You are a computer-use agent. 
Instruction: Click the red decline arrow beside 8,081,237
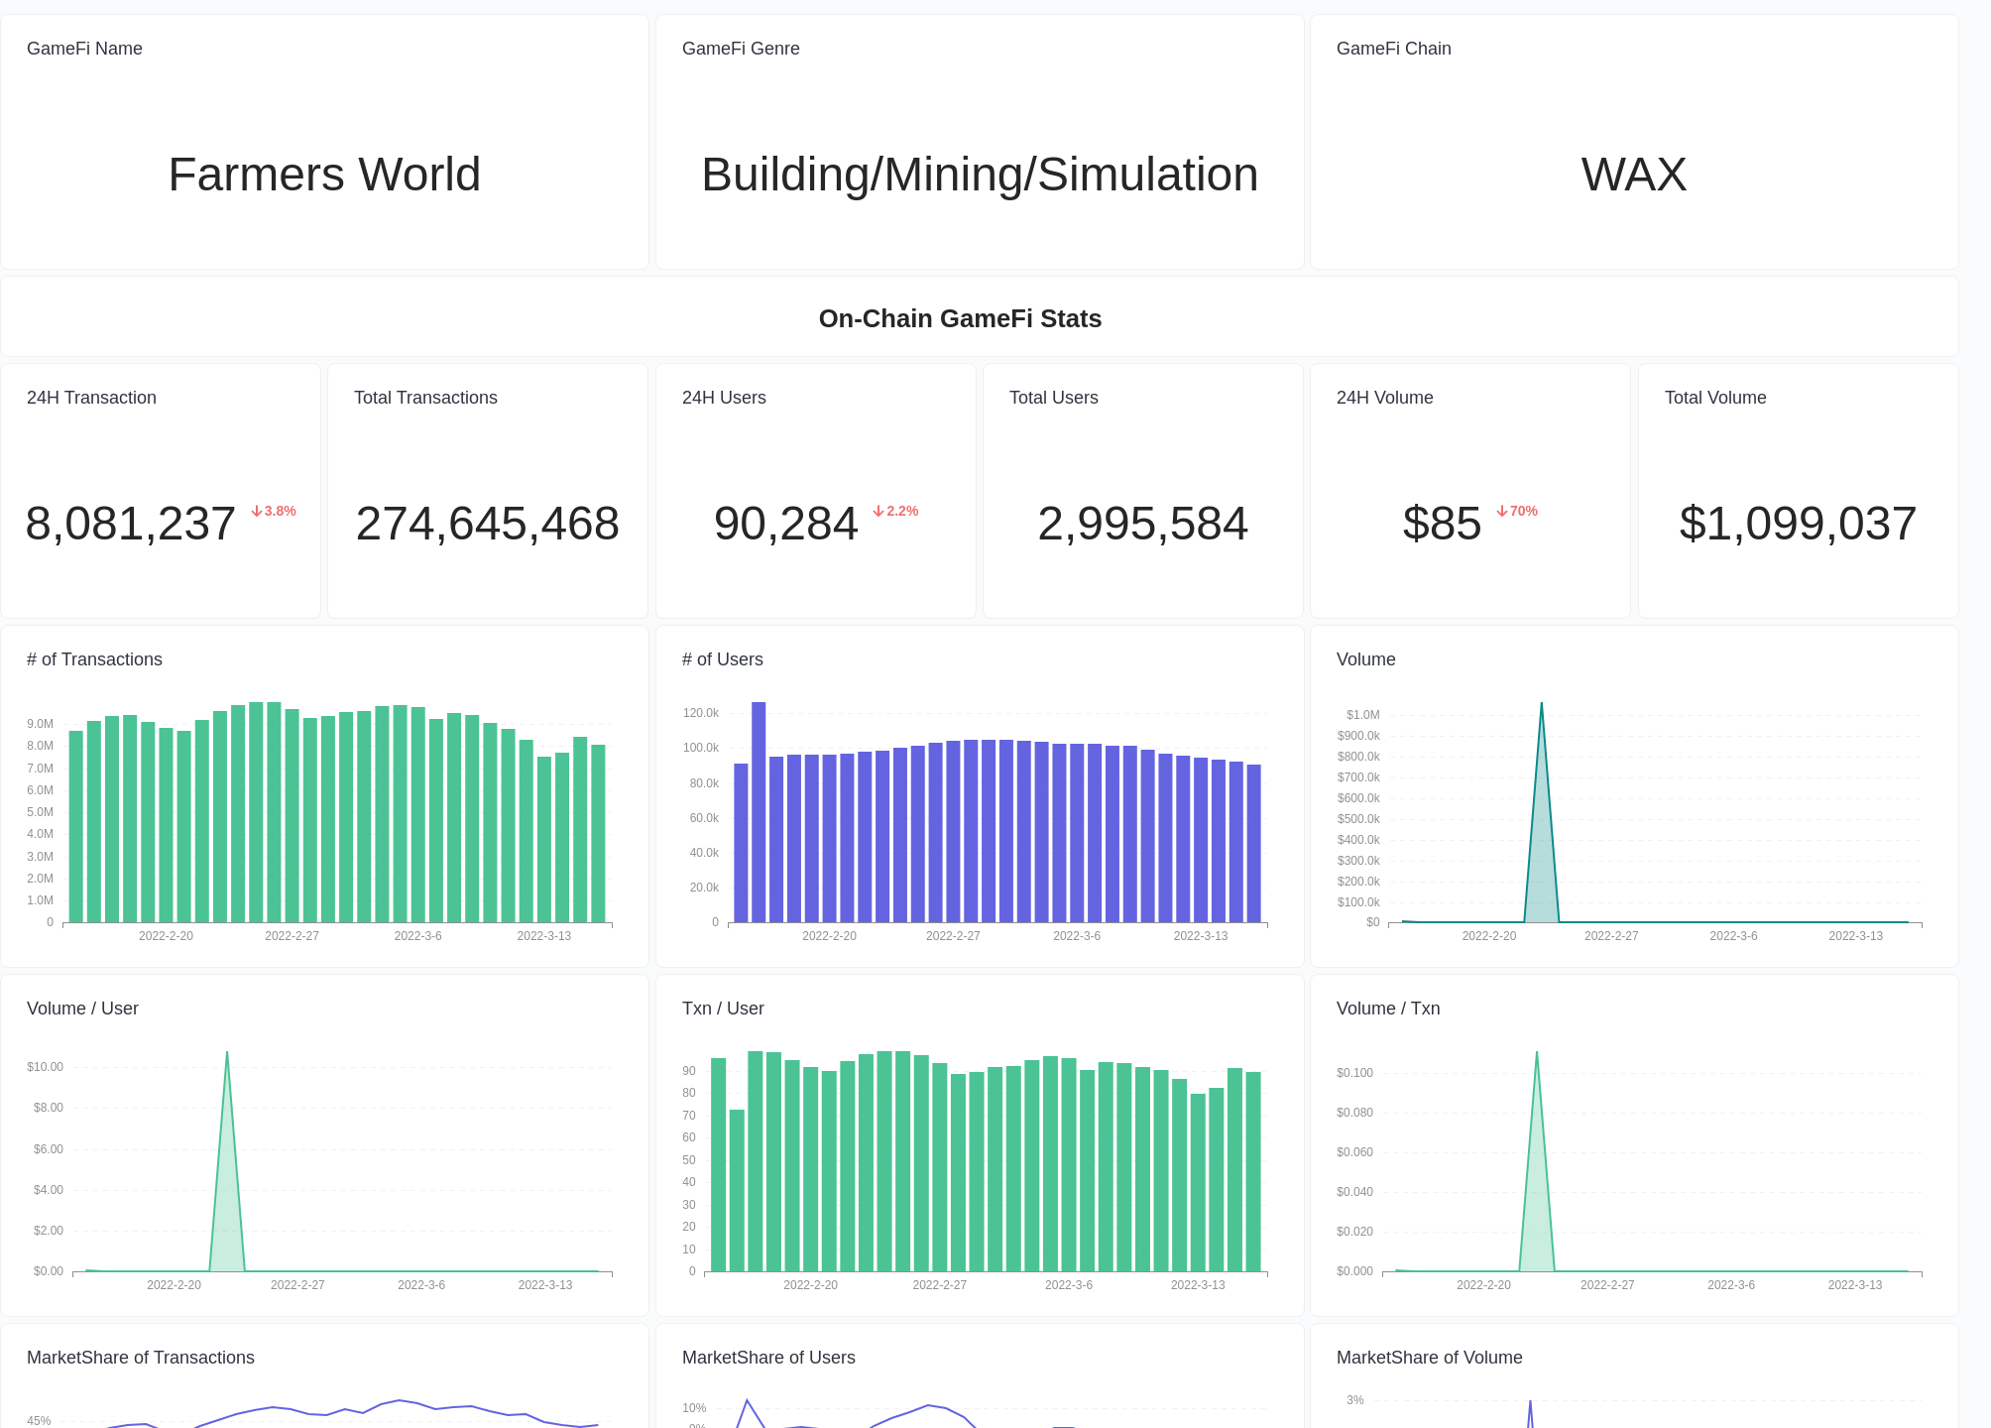pos(274,511)
